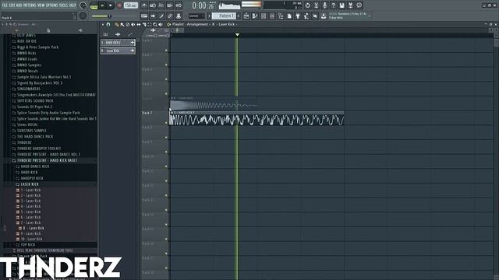Image resolution: width=499 pixels, height=280 pixels.
Task: Toggle multilink to controllers icon
Action: 170,16
